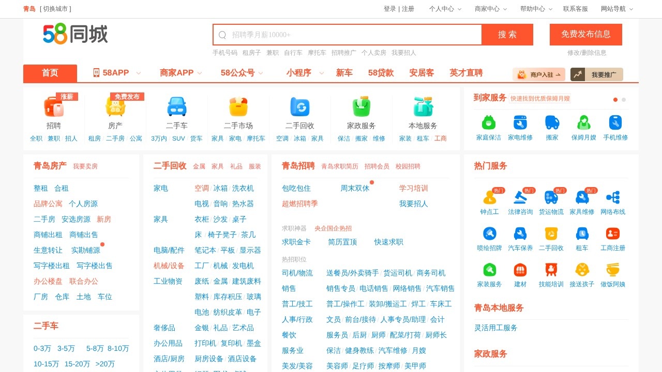The width and height of the screenshot is (662, 372).
Task: Click the 搜索 search button
Action: pyautogui.click(x=507, y=35)
